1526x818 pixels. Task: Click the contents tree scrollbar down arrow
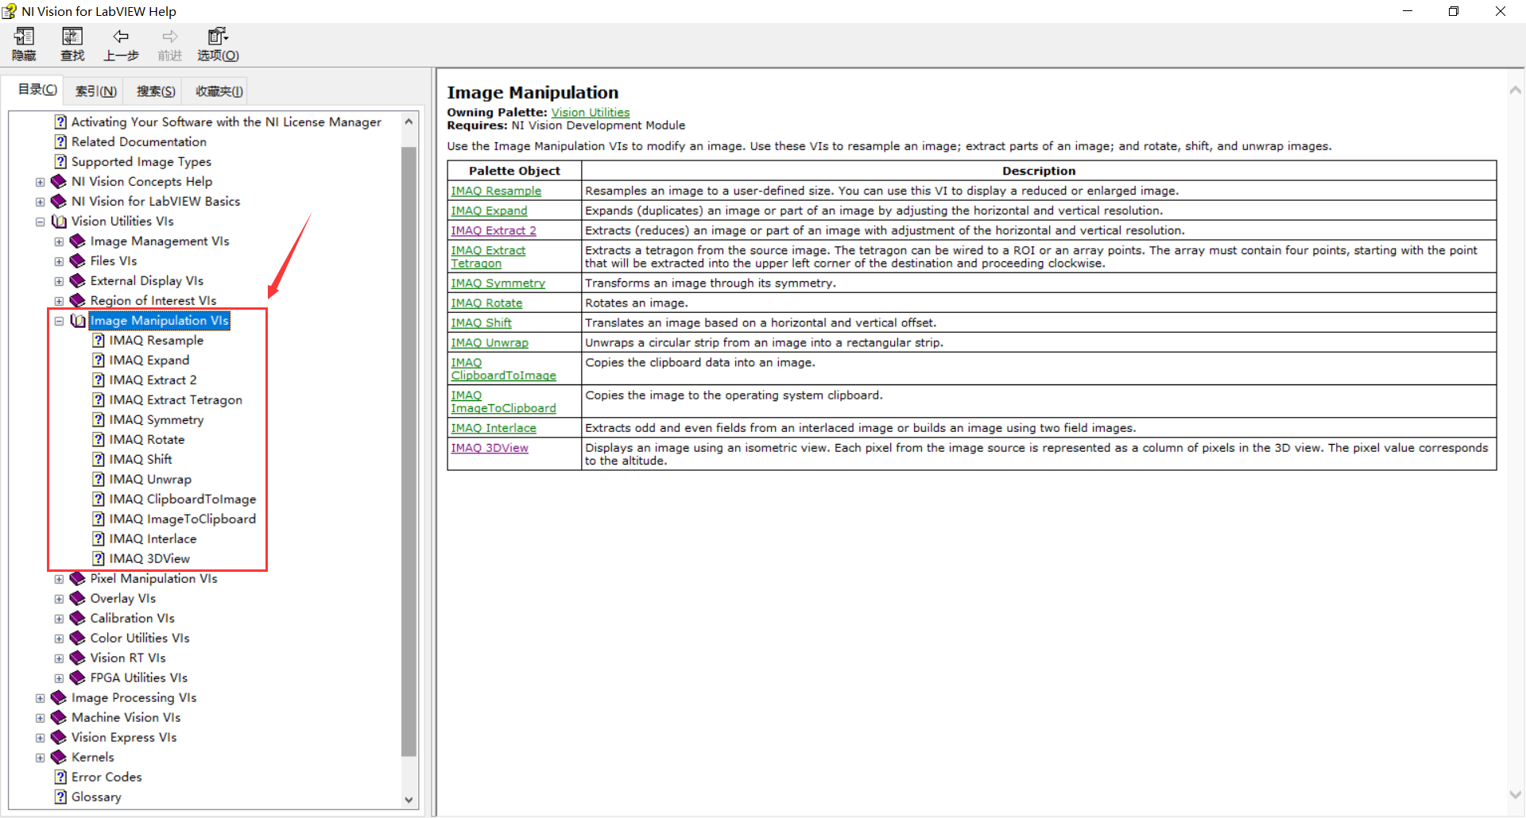pyautogui.click(x=409, y=800)
